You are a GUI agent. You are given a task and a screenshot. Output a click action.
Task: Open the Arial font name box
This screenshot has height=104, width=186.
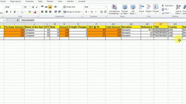point(14,7)
